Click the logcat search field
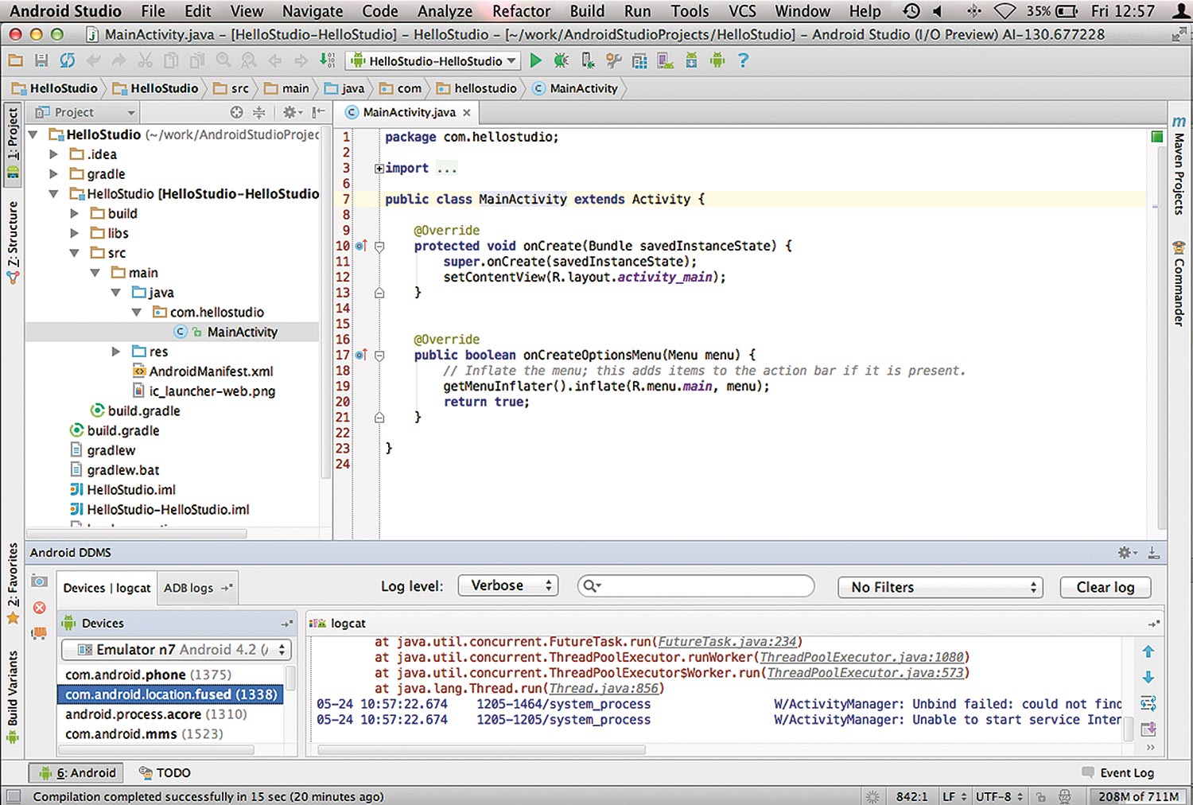 (696, 586)
